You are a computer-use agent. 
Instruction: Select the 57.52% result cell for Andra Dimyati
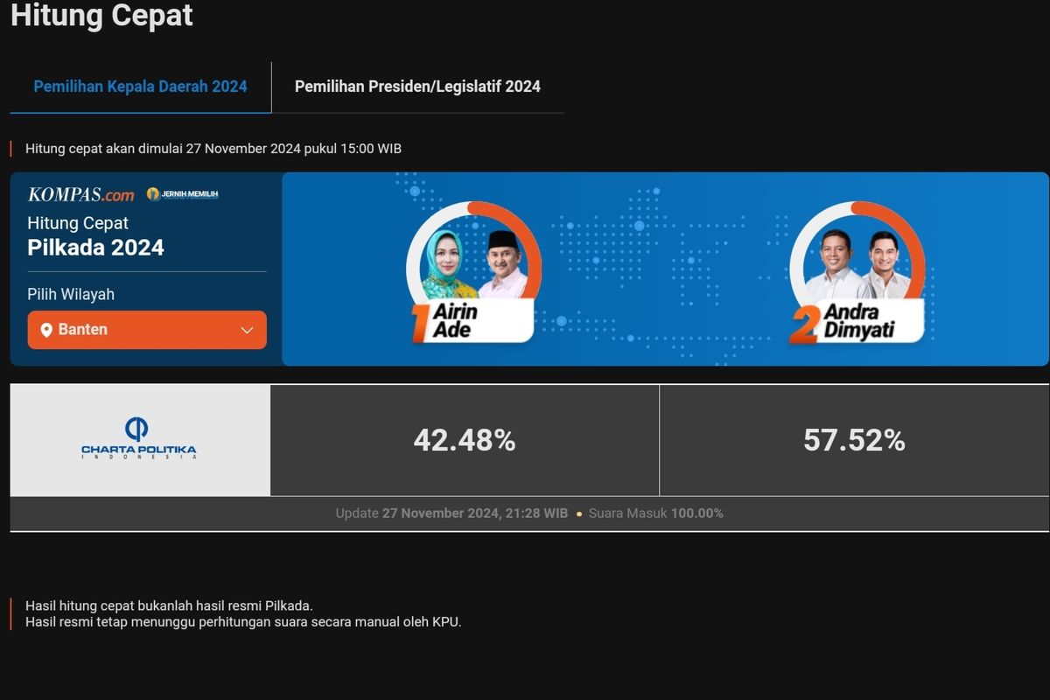tap(855, 440)
